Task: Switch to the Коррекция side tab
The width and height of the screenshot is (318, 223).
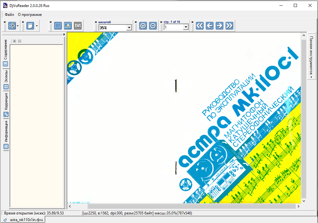Action: point(6,105)
